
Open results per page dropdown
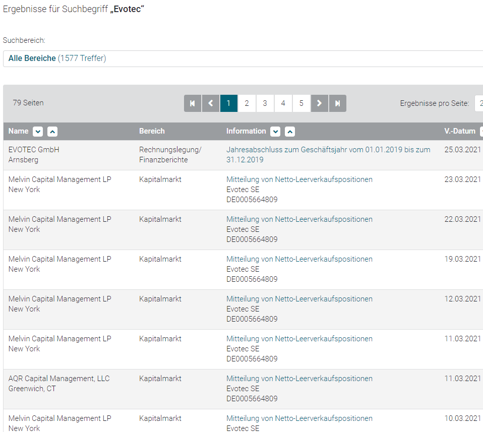point(478,103)
